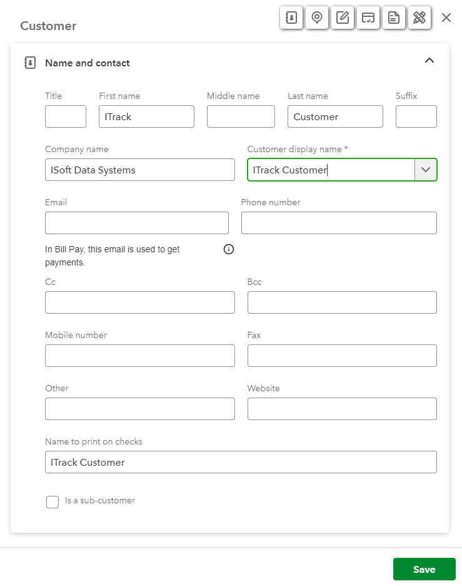Click the ruler and pencil custom fields icon
Viewport: 462px width, 586px height.
click(419, 18)
